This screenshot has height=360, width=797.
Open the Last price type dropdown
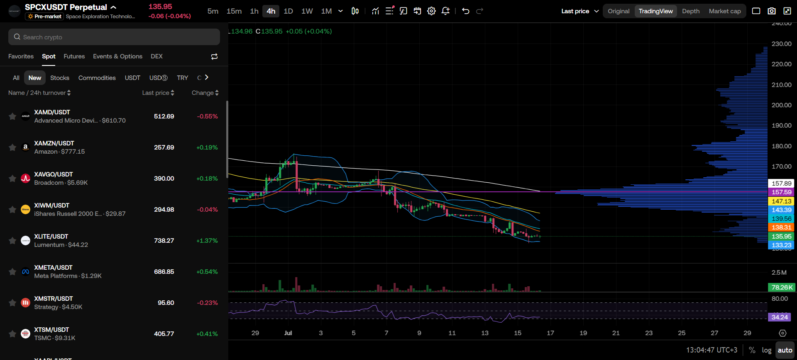click(580, 11)
